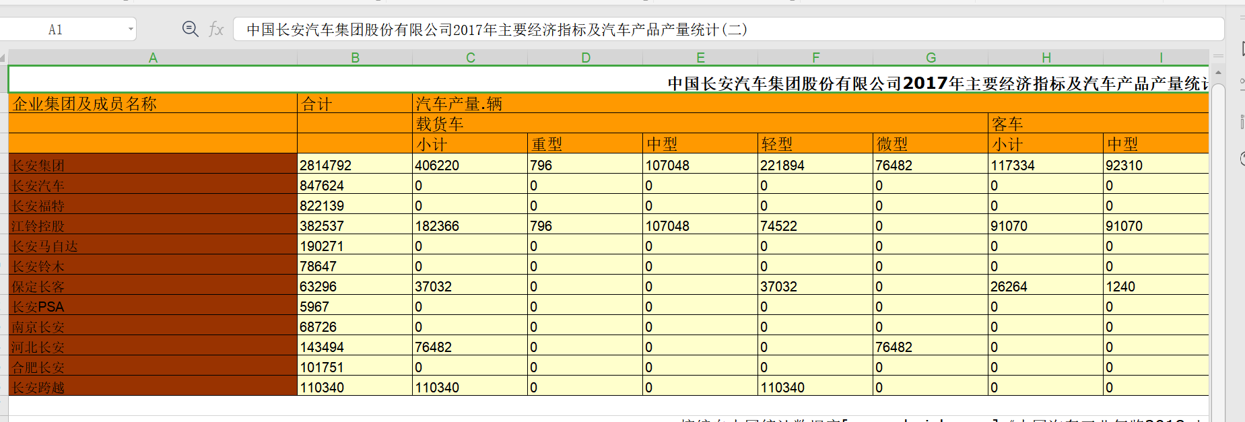Click cell with value 221894

point(815,164)
